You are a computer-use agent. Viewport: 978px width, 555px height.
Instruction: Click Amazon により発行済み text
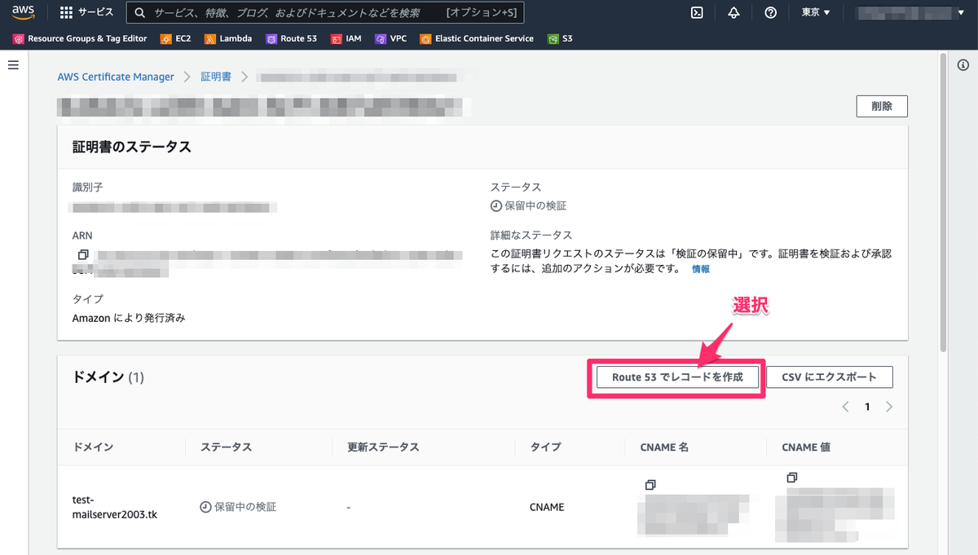click(x=129, y=318)
